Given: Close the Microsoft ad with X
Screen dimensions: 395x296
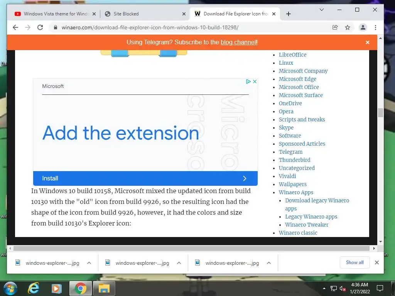Looking at the screenshot, I should click(255, 82).
